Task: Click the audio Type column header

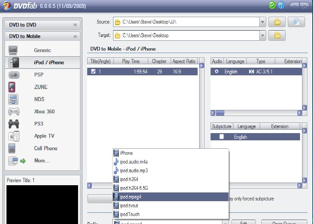Action: pos(261,61)
